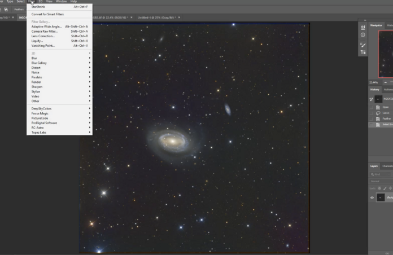Open the Help menu
The image size is (393, 255).
pos(73,2)
